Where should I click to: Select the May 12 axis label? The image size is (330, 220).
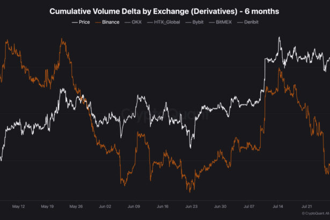tap(19, 205)
